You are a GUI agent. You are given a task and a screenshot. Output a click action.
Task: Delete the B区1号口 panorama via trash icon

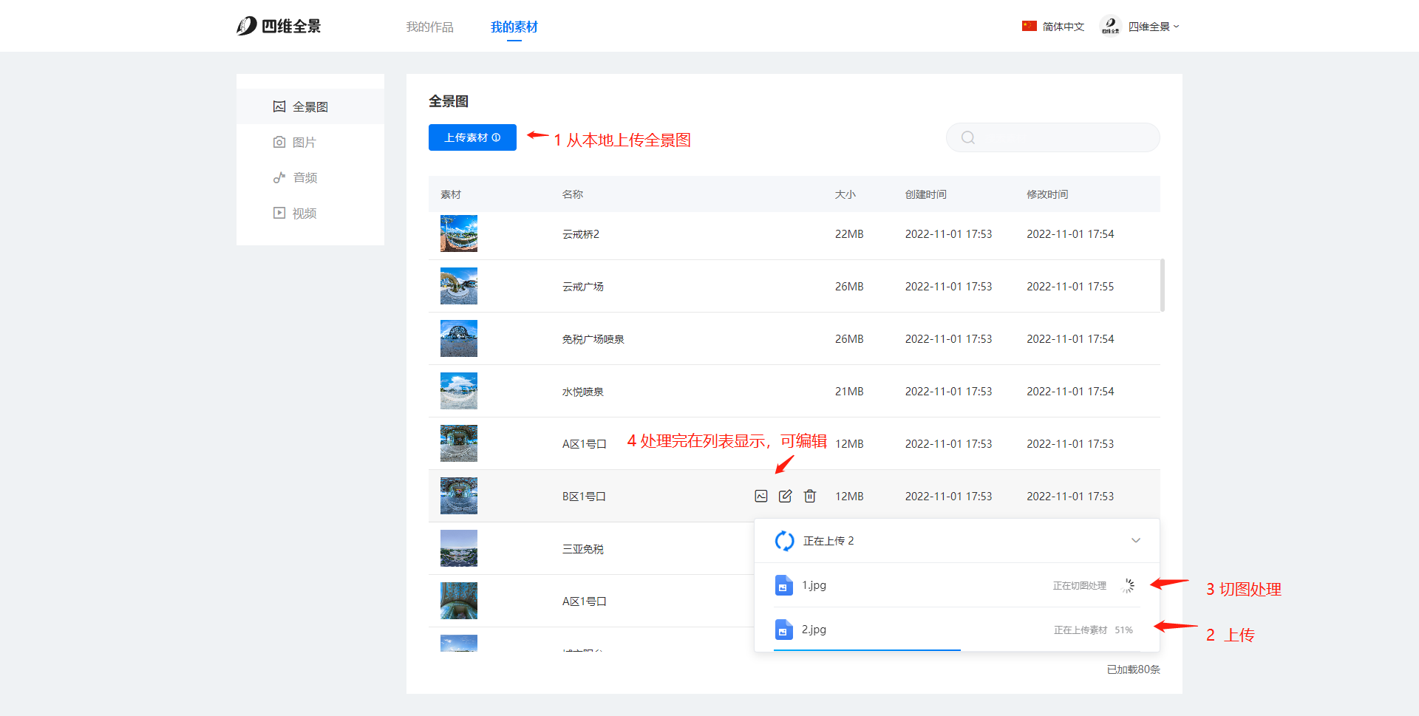point(810,496)
